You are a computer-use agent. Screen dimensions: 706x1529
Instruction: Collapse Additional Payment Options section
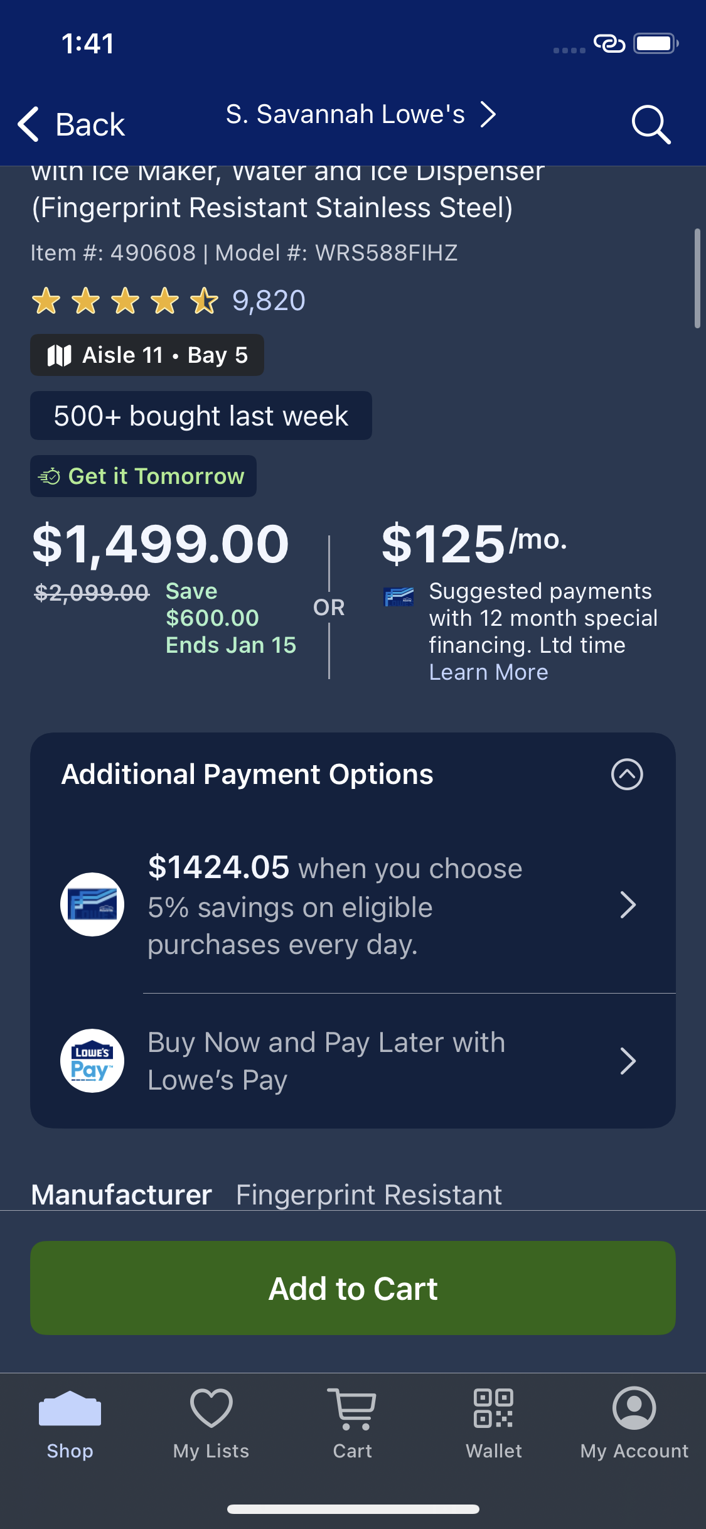[627, 774]
